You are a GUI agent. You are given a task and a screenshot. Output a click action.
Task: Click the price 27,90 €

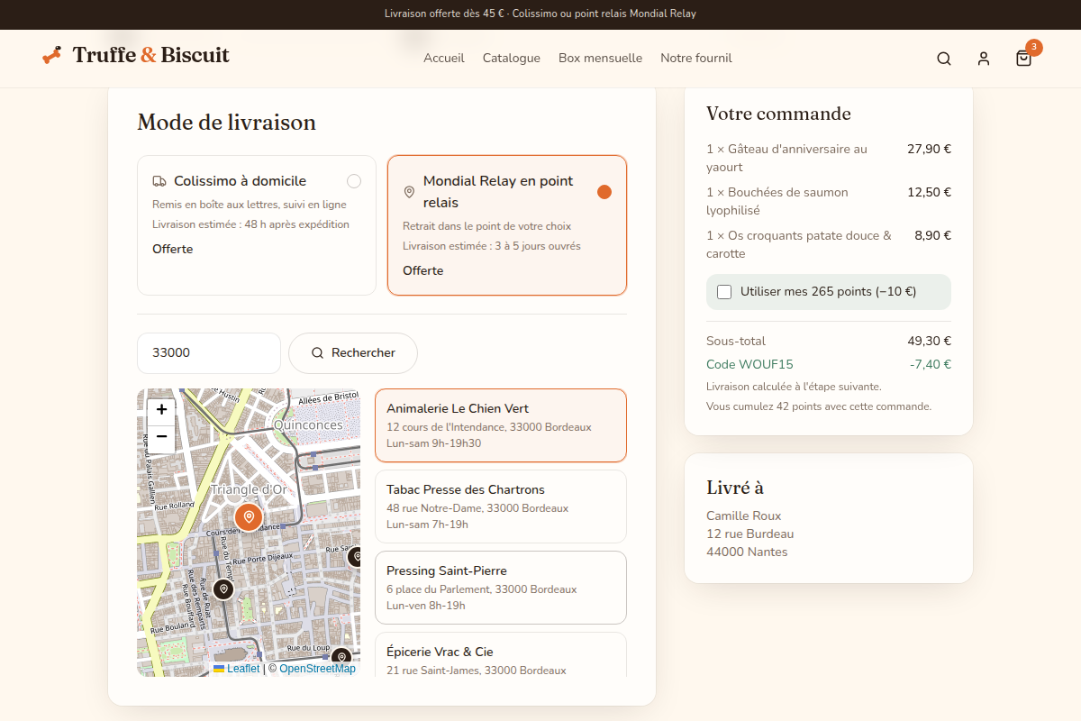pos(930,150)
